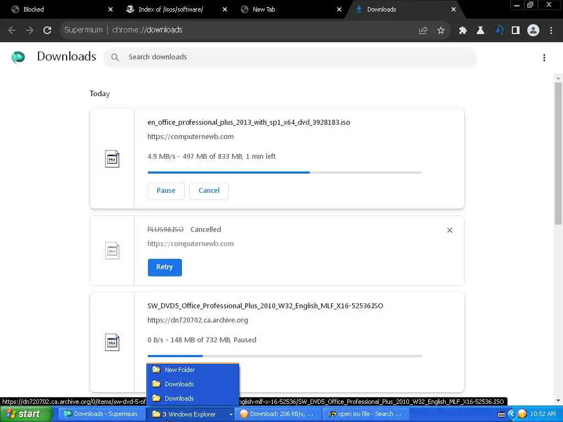The width and height of the screenshot is (563, 422).
Task: Click '4.9 MB/s - 497 MB of 833 MB' status text
Action: 212,157
